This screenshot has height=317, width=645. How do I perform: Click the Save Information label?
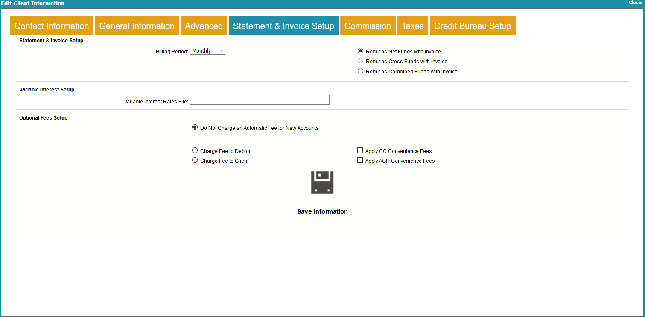coord(323,211)
